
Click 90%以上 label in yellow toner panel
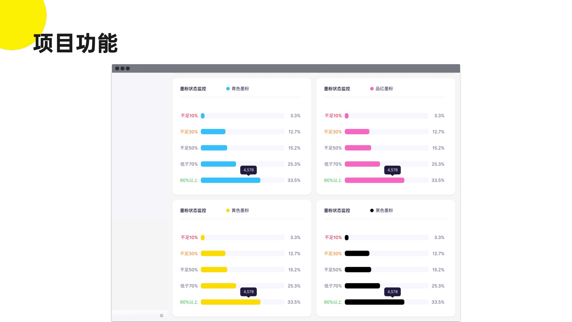click(x=189, y=302)
